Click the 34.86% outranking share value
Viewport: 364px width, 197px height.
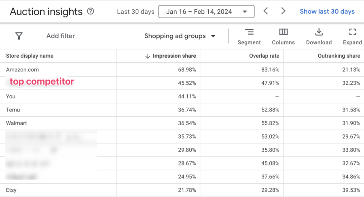click(351, 176)
